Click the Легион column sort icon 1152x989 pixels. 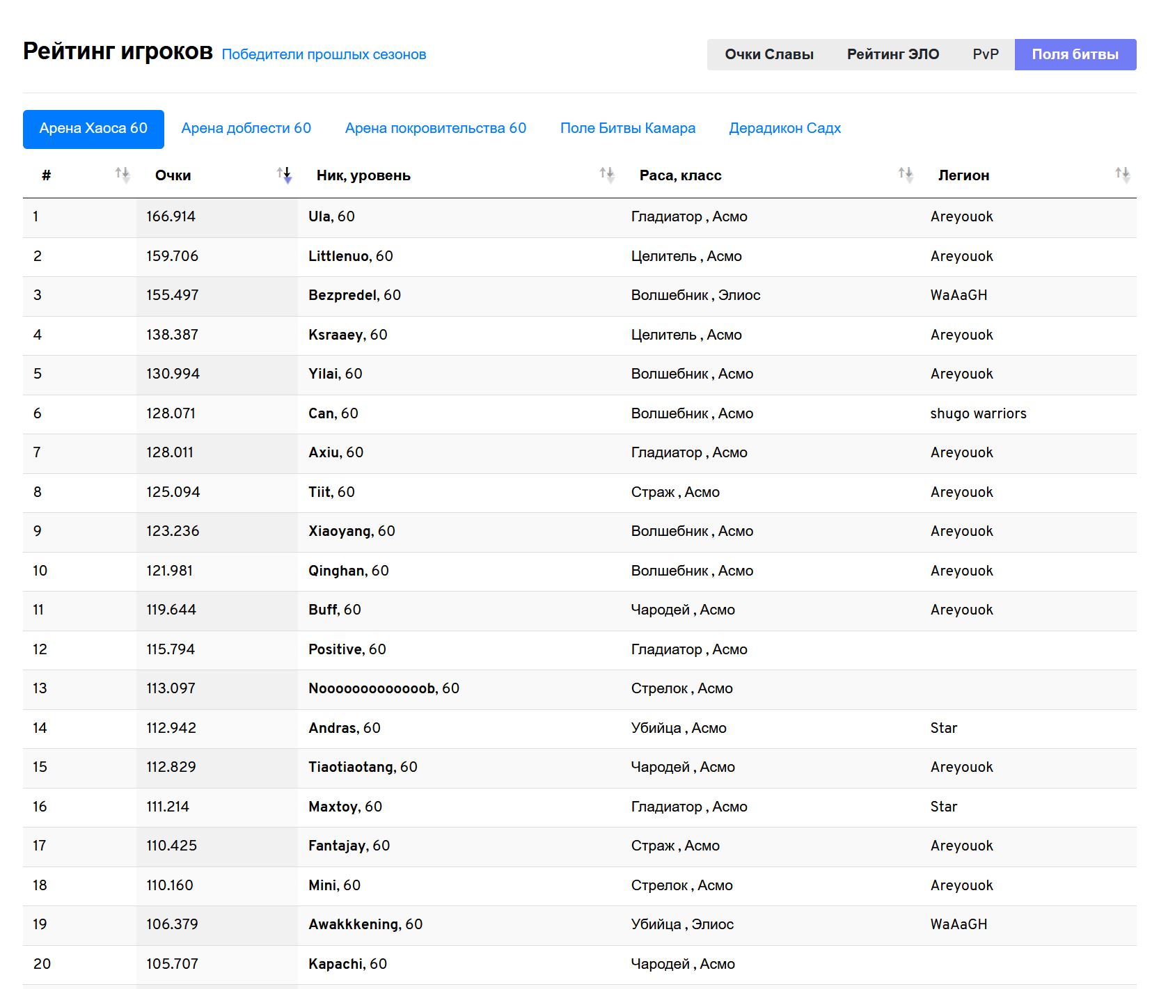click(1121, 175)
